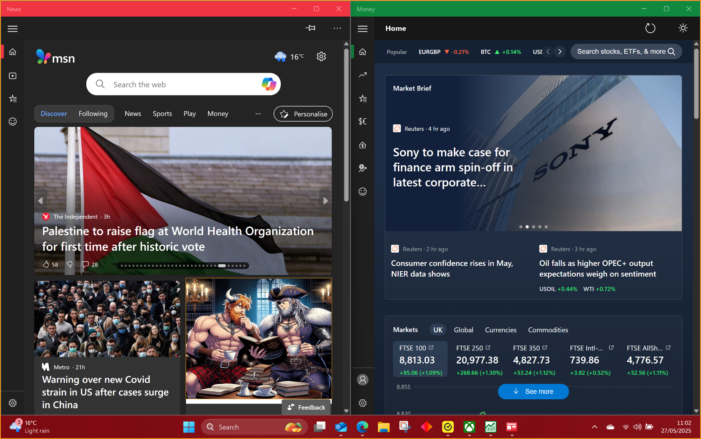This screenshot has width=701, height=439.
Task: Select the UK markets tab
Action: click(x=438, y=330)
